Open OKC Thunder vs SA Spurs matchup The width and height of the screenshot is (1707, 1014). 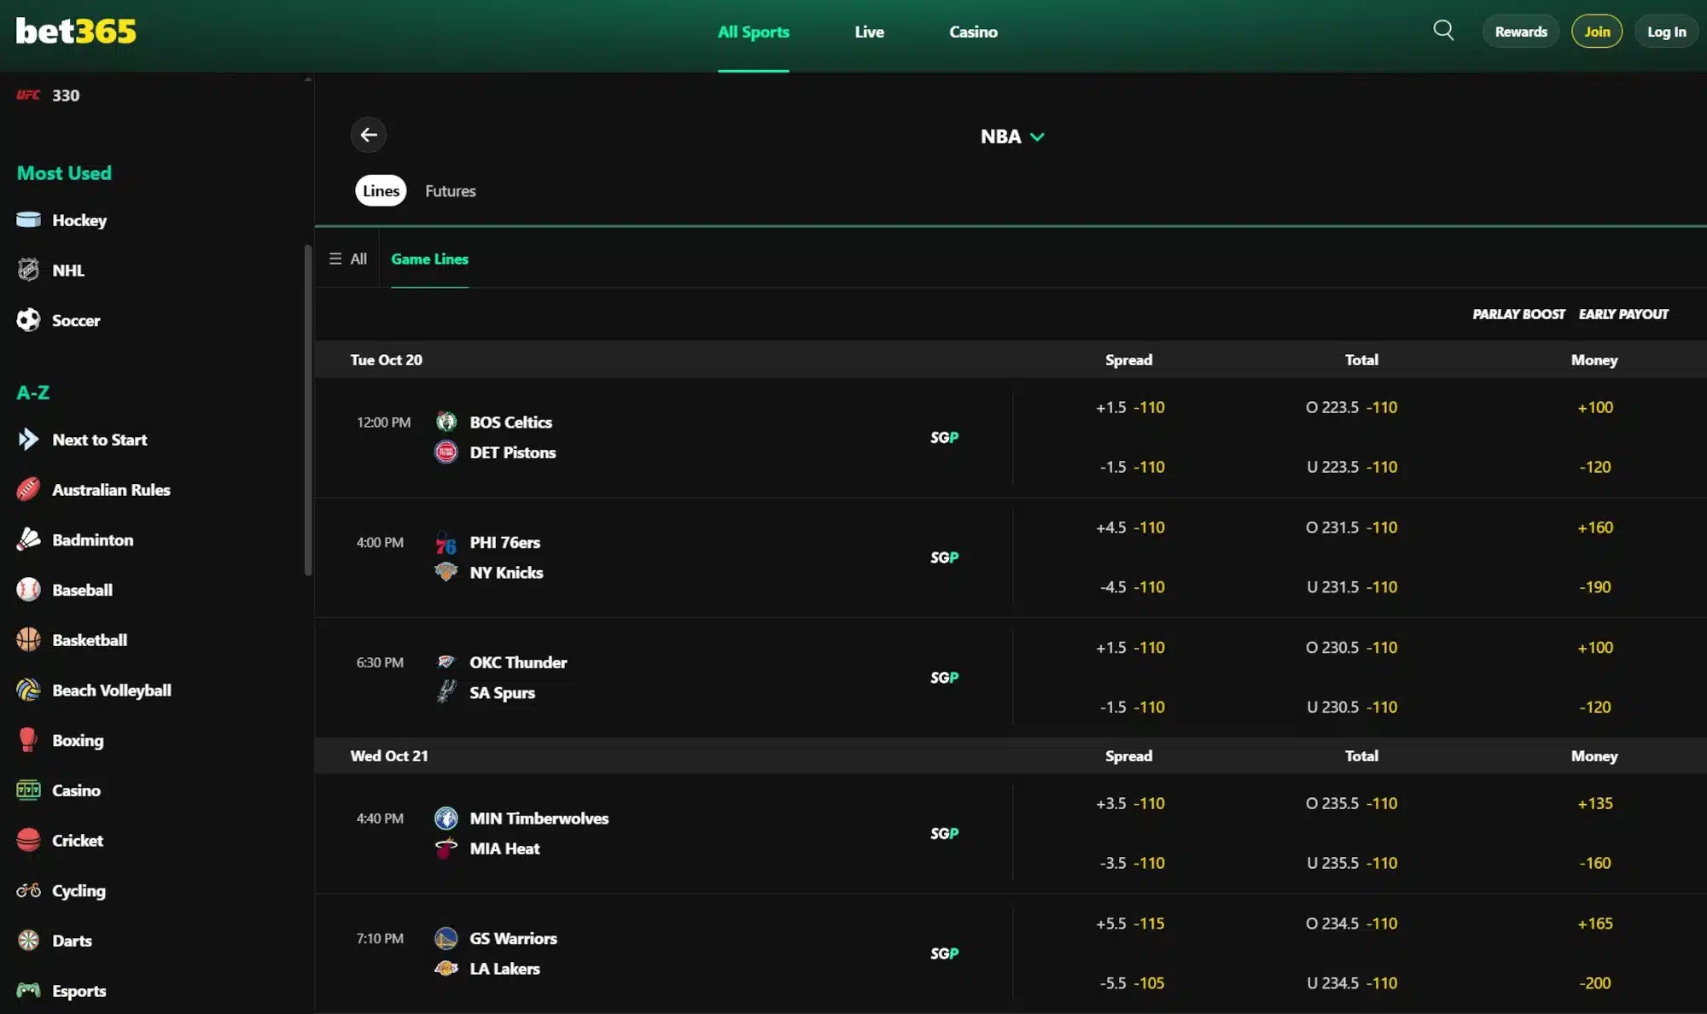pos(518,678)
